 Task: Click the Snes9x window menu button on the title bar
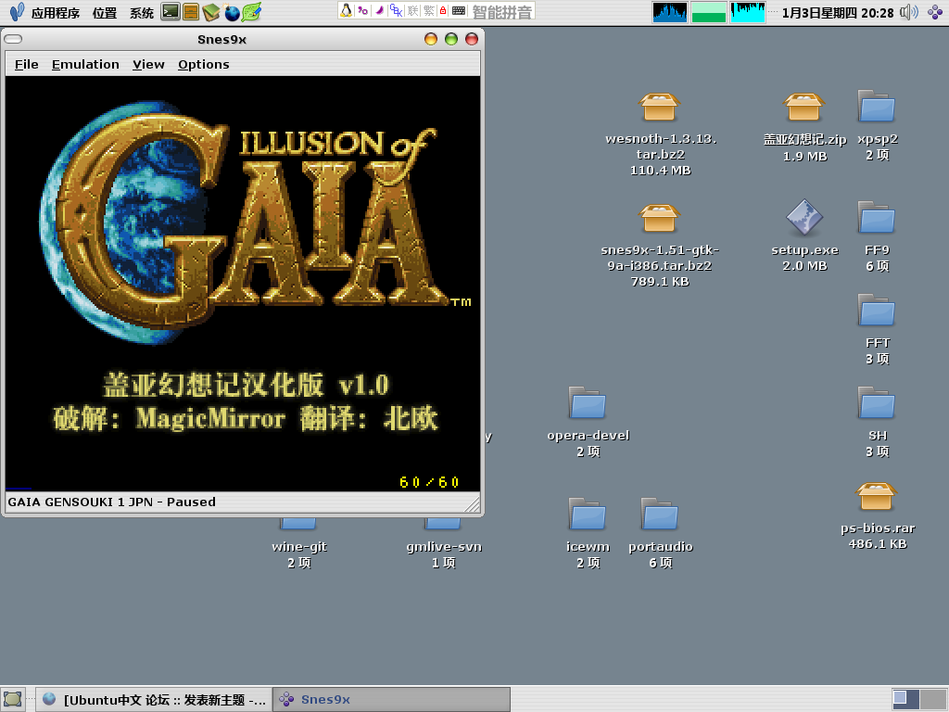[x=13, y=39]
